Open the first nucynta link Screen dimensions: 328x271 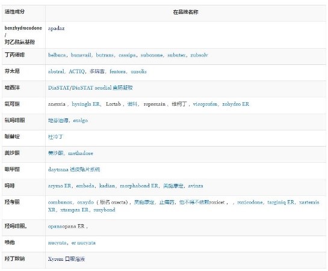click(57, 243)
